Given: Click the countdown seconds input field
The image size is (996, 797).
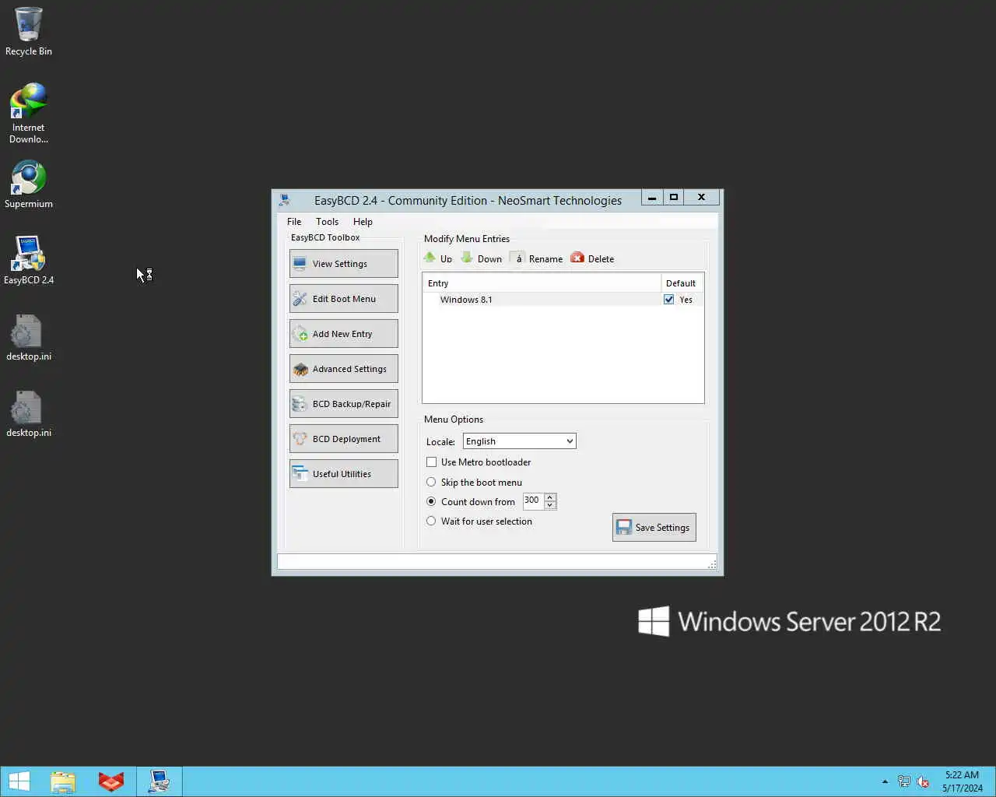Looking at the screenshot, I should [x=533, y=500].
